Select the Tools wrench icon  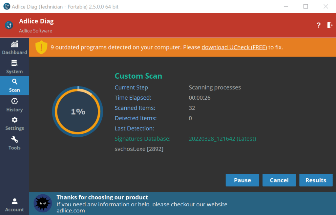pyautogui.click(x=14, y=139)
